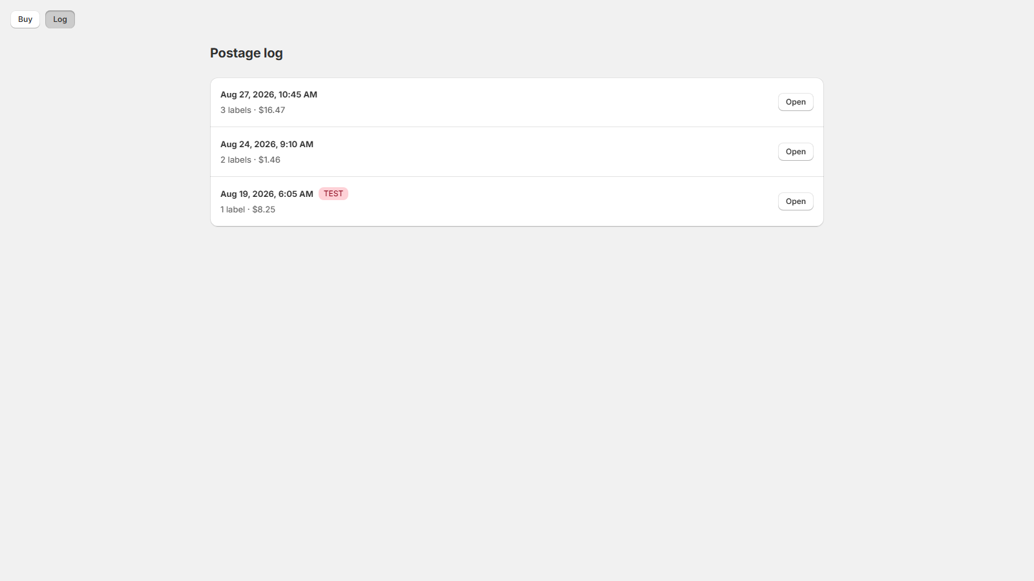Click the 'Aug 19, 2026, 6:05 AM' timestamp
1034x581 pixels.
267,194
